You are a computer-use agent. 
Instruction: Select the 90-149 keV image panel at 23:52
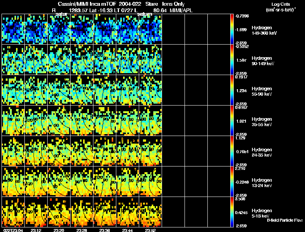coord(150,60)
